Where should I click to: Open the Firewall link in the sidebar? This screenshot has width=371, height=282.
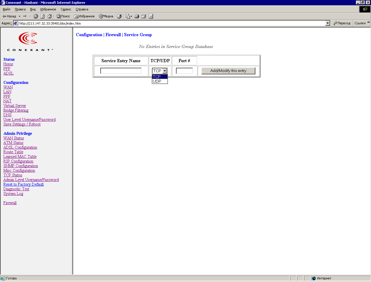pyautogui.click(x=10, y=203)
